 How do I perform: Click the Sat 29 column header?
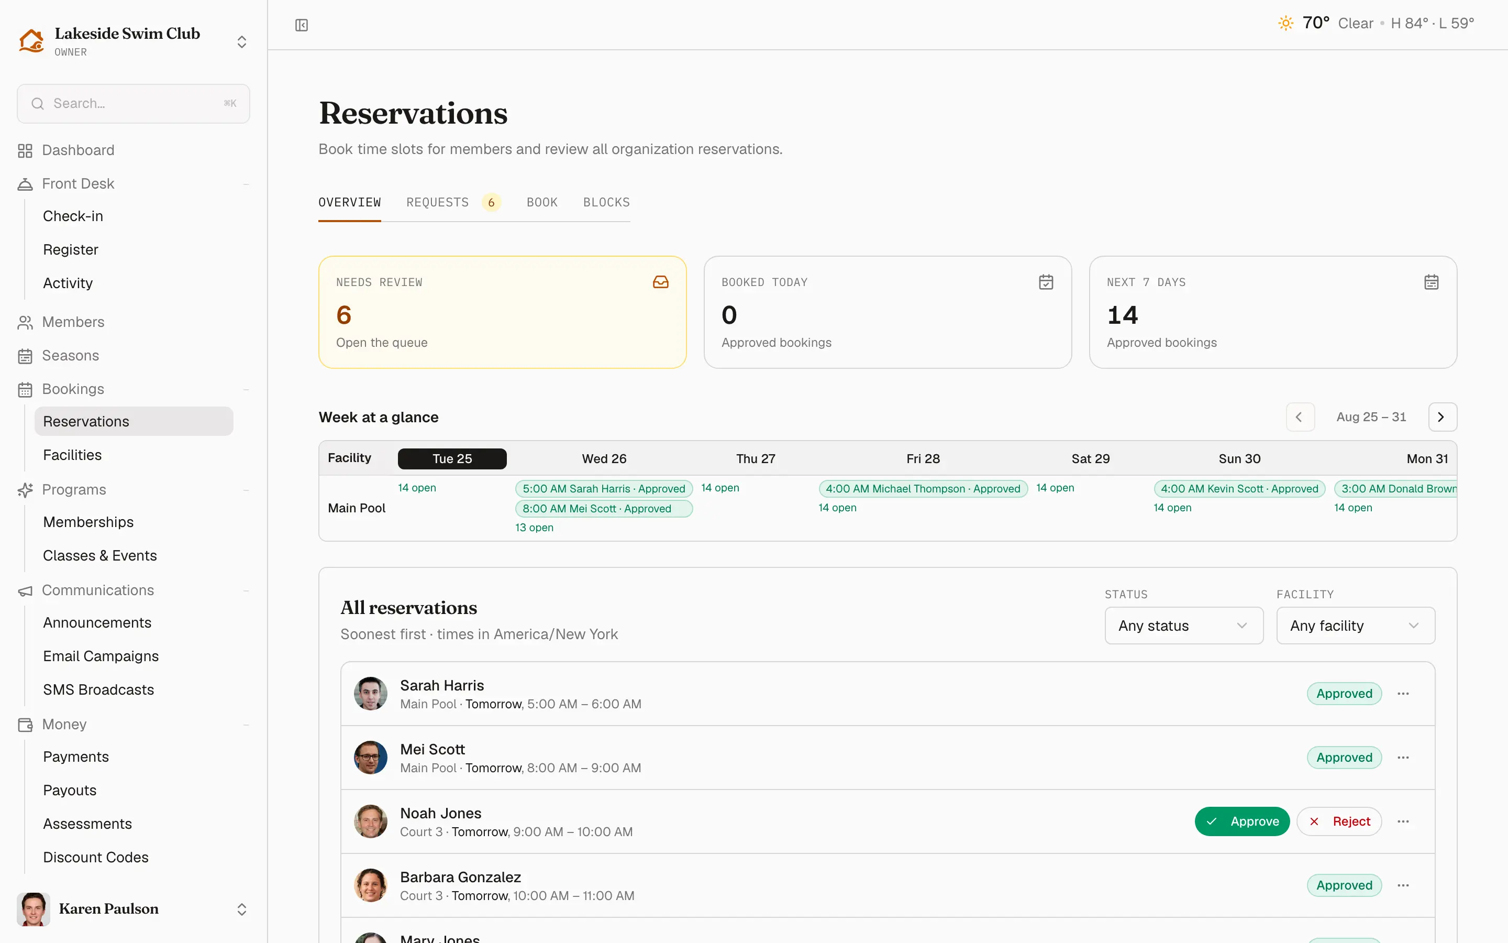point(1091,459)
